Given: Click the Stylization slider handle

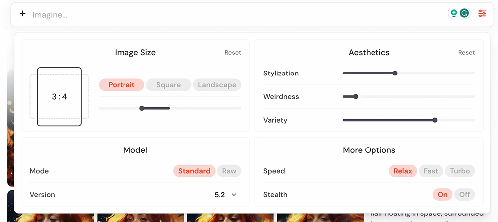Looking at the screenshot, I should 395,73.
